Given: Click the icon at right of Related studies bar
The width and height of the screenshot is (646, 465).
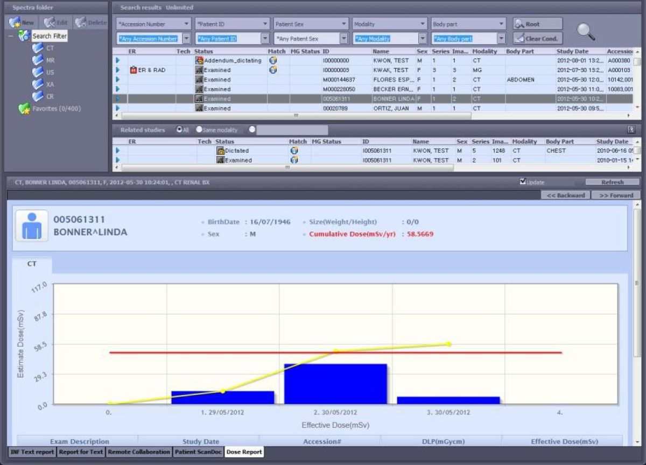Looking at the screenshot, I should [x=631, y=130].
